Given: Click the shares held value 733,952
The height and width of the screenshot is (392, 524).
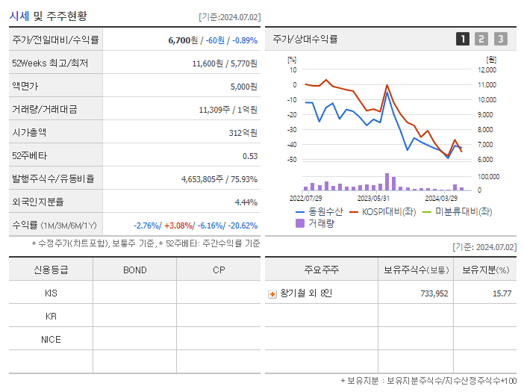Looking at the screenshot, I should (434, 293).
